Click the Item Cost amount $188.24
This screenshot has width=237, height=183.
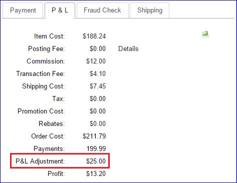tap(94, 36)
